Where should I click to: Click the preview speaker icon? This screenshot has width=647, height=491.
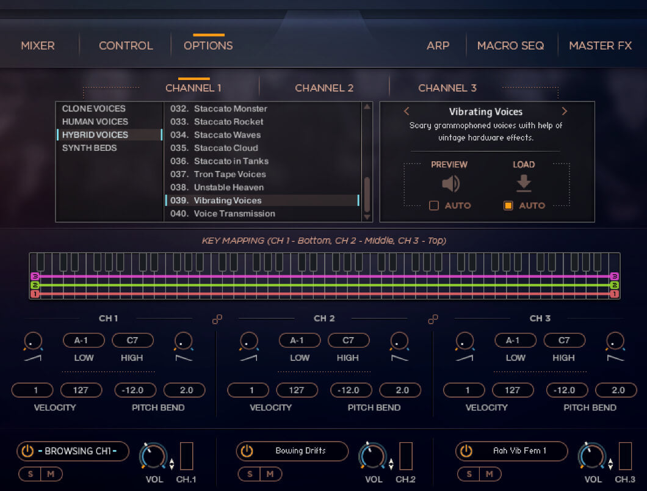click(450, 183)
